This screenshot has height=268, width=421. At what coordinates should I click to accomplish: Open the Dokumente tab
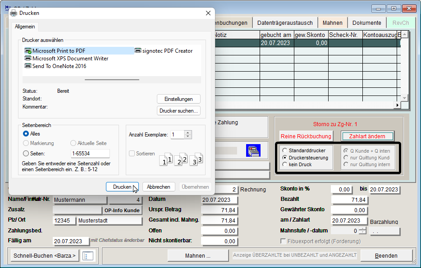pyautogui.click(x=367, y=23)
